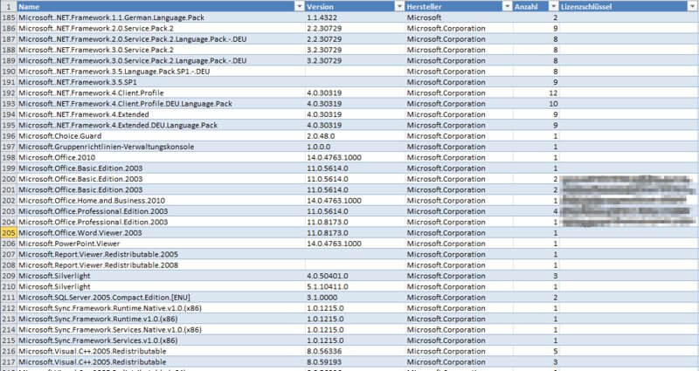
Task: Click the Microsoft.Office.2010 cell
Action: [161, 158]
